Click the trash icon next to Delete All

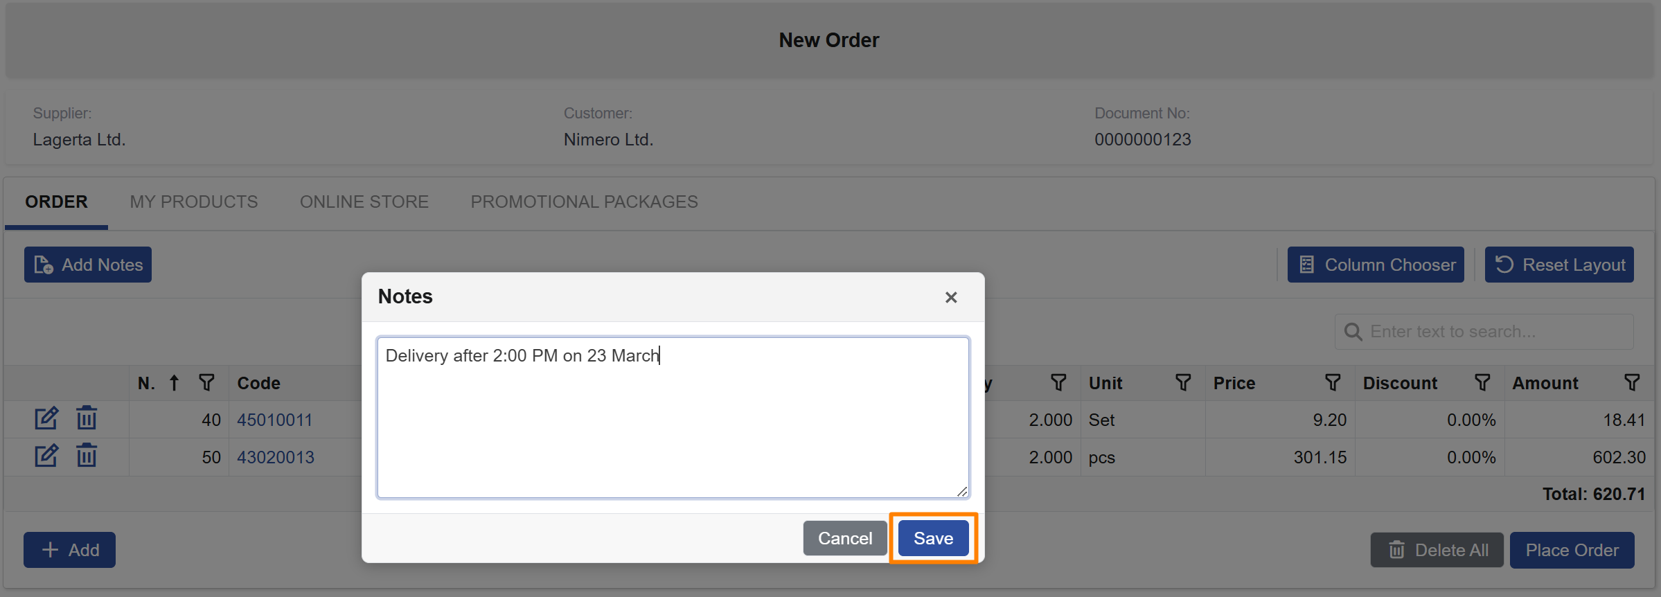1396,549
